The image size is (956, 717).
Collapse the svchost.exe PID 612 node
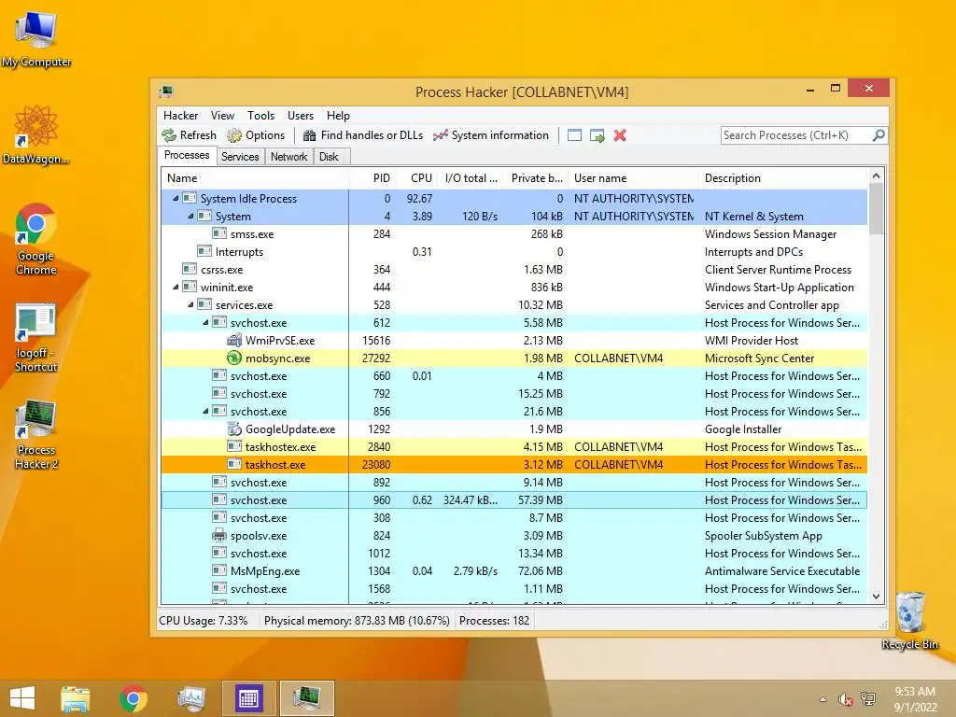click(x=205, y=322)
